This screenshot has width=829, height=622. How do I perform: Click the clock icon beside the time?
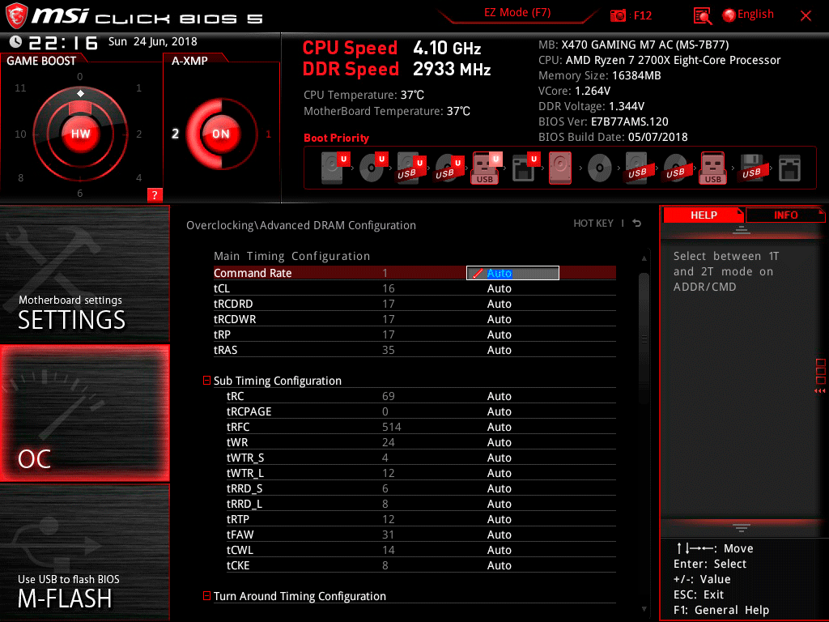click(x=16, y=42)
